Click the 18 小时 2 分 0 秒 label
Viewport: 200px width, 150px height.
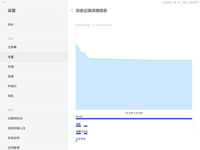[134, 113]
